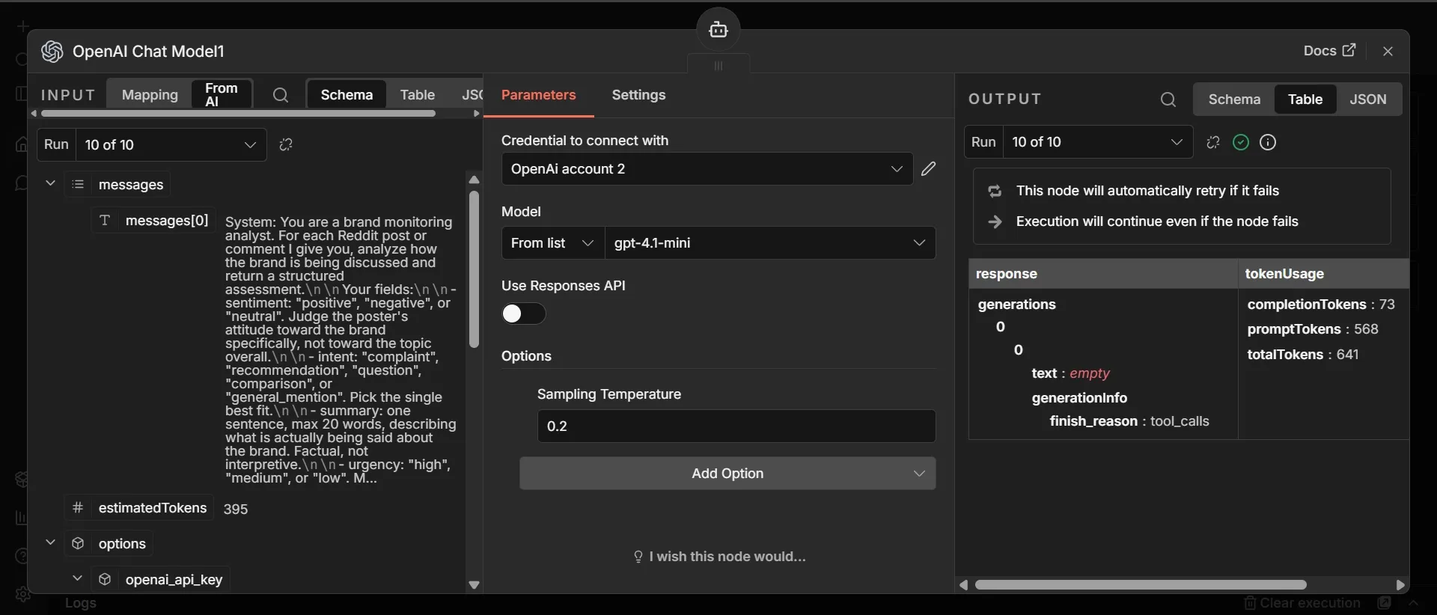Click the input panel vertical scrollbar thumb
This screenshot has width=1437, height=615.
(474, 269)
